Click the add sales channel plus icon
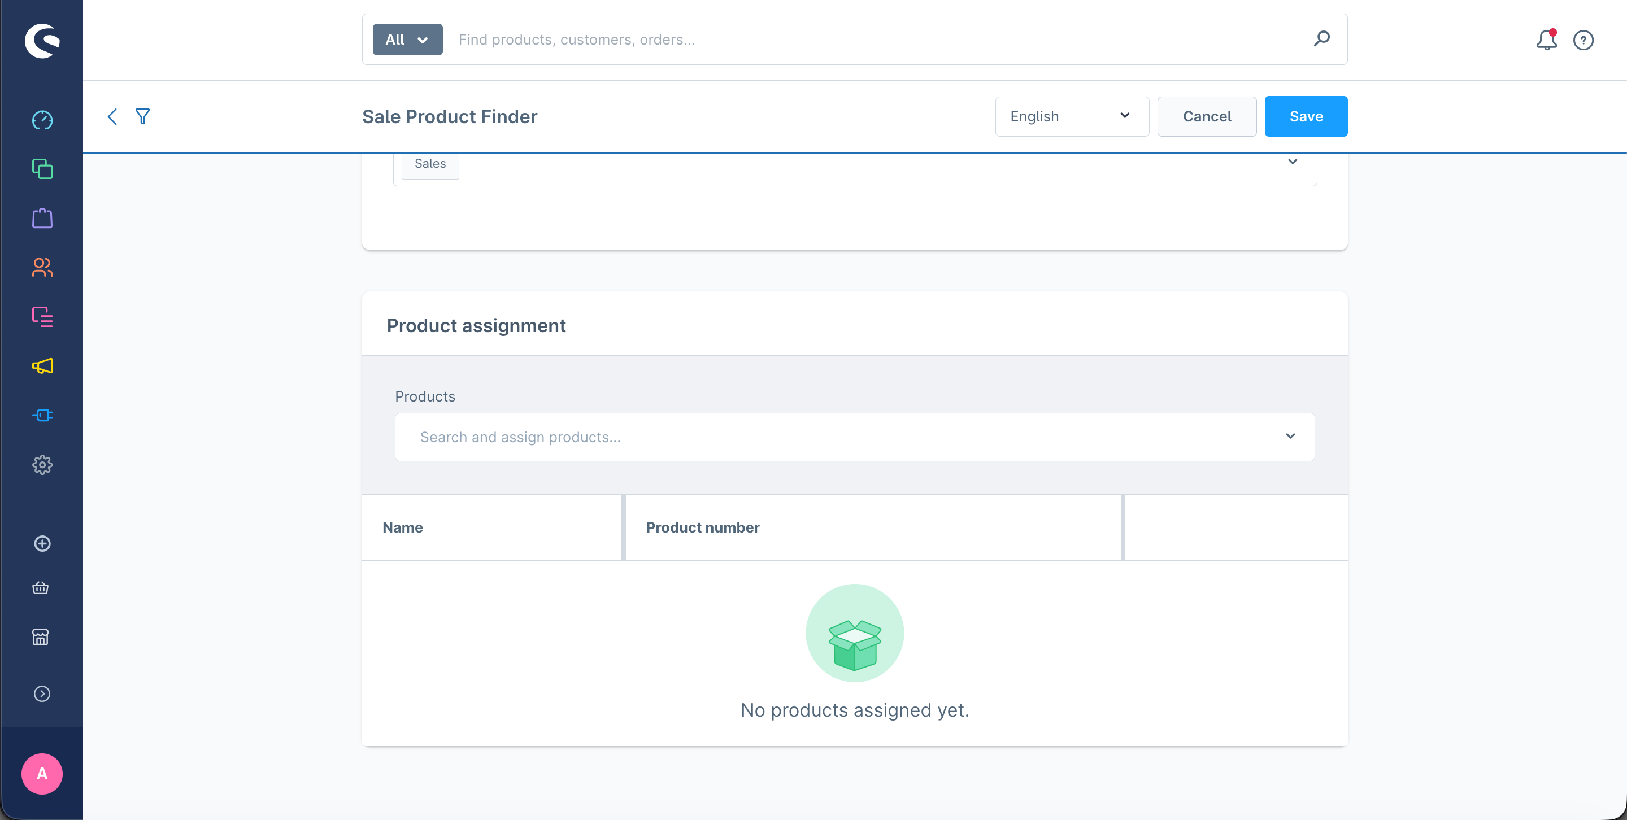1627x820 pixels. [42, 543]
